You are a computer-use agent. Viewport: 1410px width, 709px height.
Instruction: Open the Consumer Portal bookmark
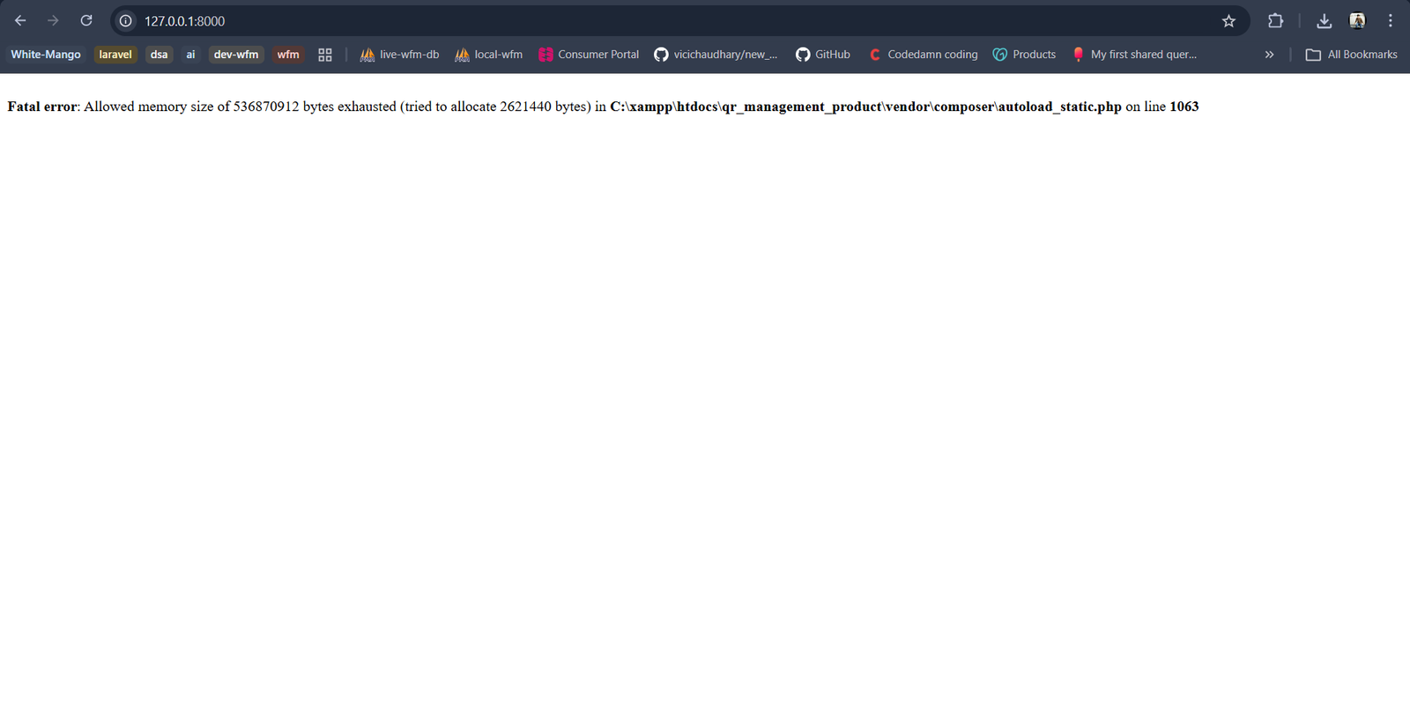pyautogui.click(x=589, y=55)
